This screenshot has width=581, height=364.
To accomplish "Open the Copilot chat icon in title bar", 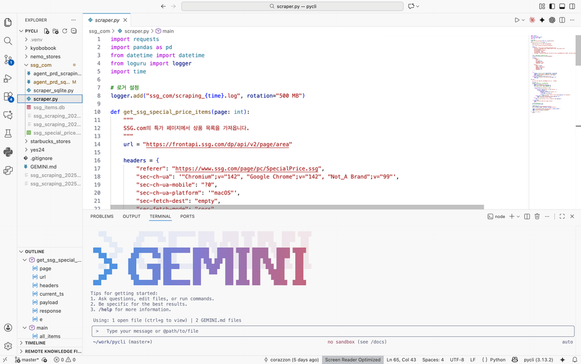I will 411,6.
